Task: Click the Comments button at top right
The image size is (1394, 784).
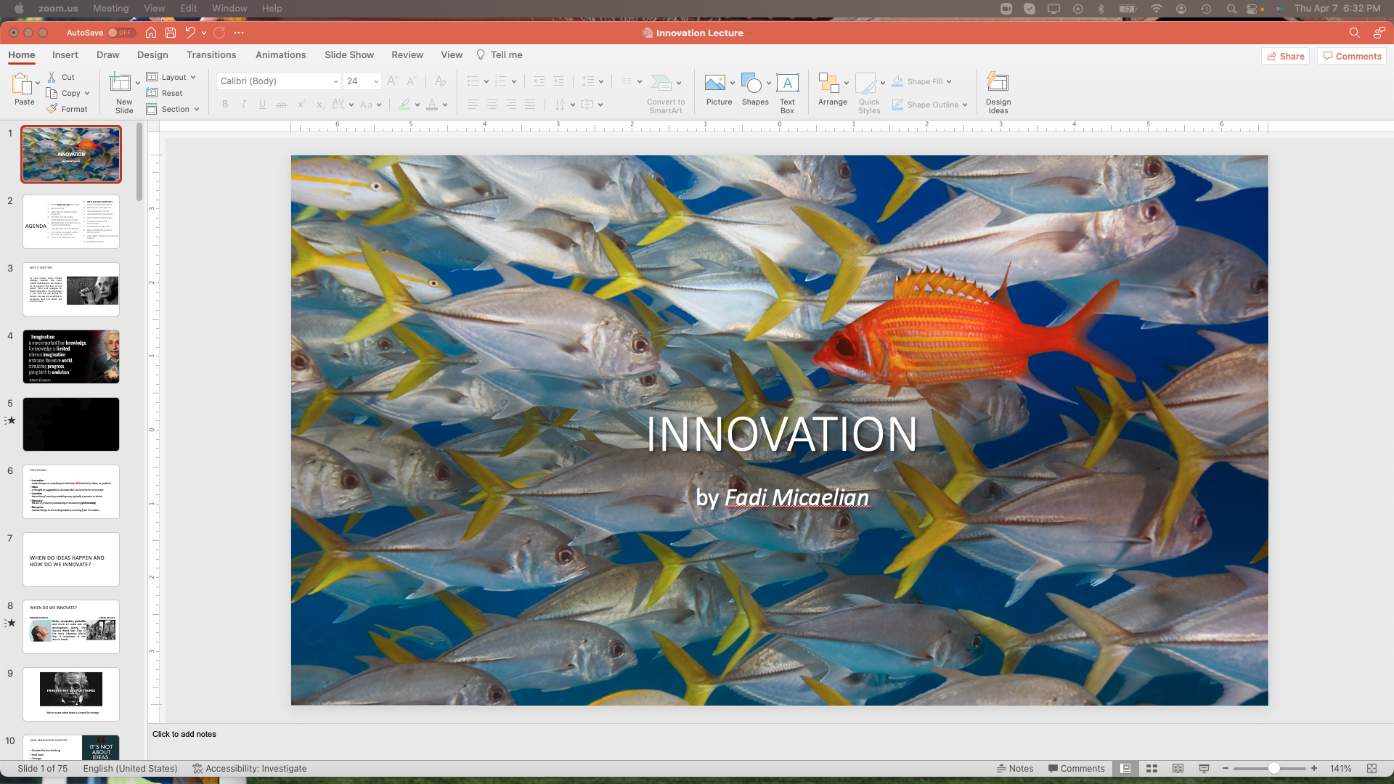Action: [x=1352, y=56]
